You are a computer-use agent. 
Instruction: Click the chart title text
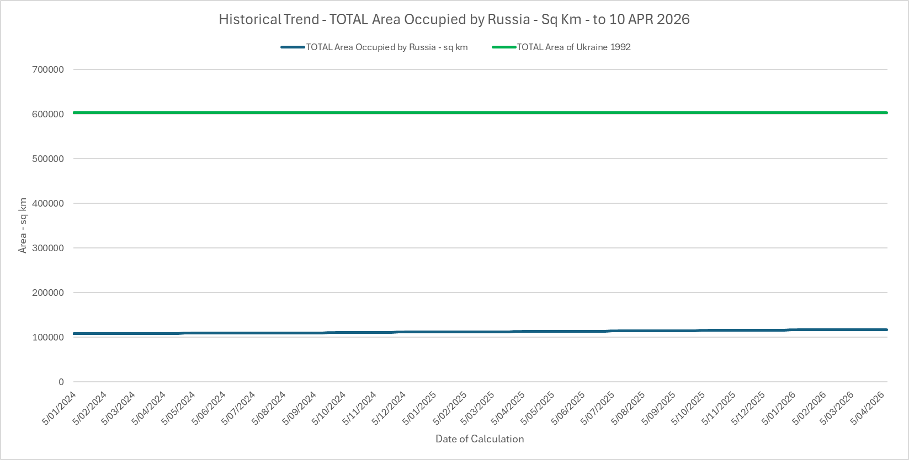(x=454, y=19)
